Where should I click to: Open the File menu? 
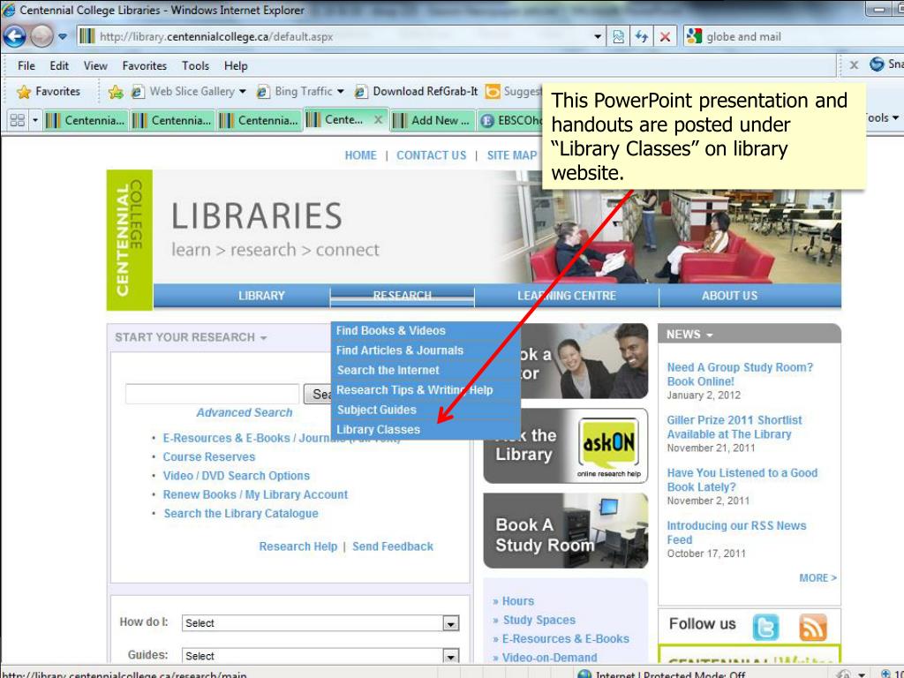click(26, 65)
